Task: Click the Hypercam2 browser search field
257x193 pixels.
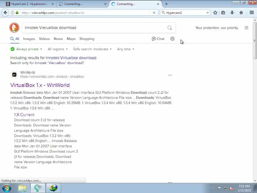Action: pyautogui.click(x=185, y=13)
